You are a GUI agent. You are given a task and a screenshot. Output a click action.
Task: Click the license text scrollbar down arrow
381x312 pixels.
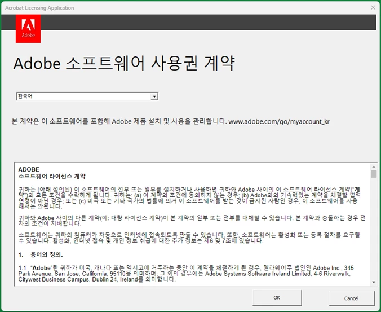tap(374, 282)
